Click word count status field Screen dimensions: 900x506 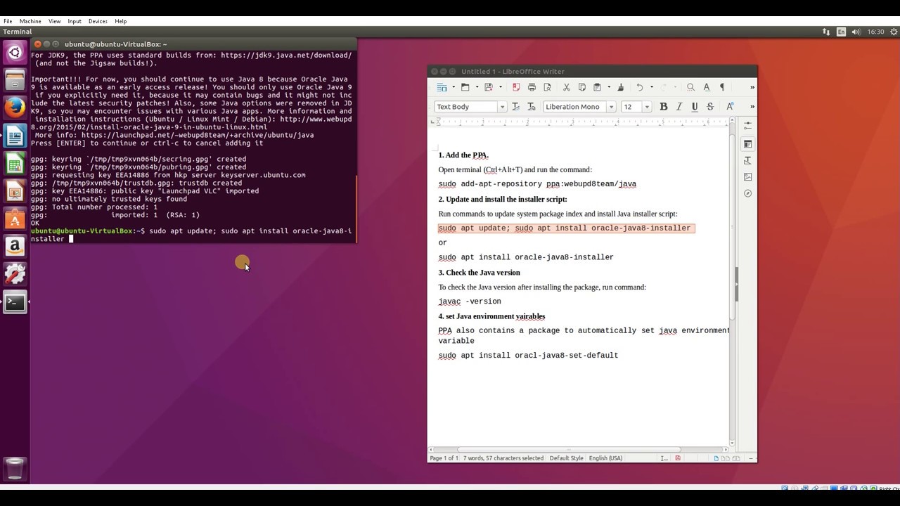pos(503,458)
